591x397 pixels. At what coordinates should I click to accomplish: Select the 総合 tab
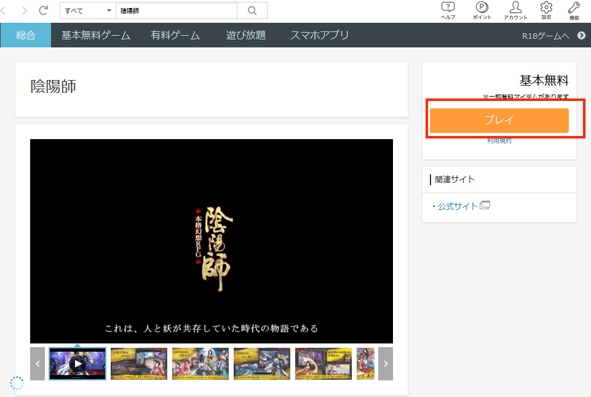tap(26, 35)
